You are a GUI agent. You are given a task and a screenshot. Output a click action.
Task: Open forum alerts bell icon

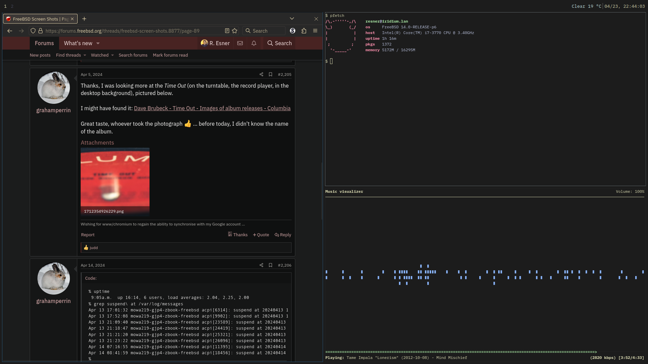click(254, 43)
